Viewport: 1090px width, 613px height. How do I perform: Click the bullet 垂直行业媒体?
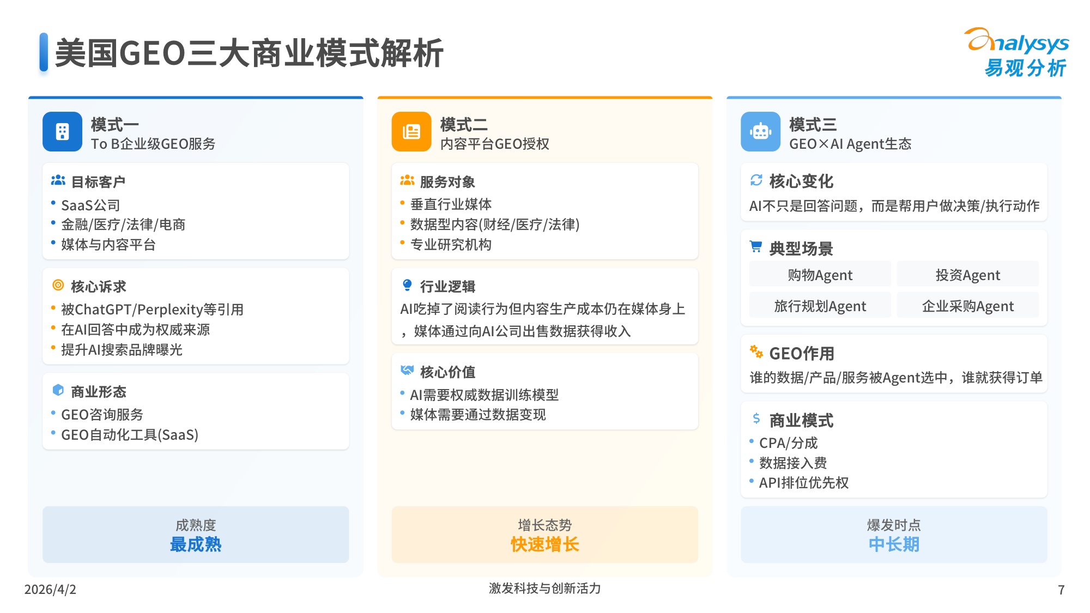pyautogui.click(x=451, y=204)
